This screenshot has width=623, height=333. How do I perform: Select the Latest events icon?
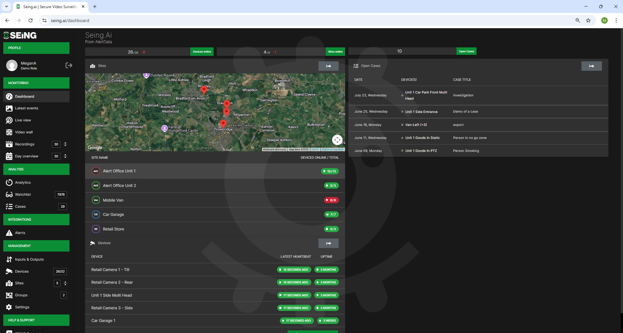[10, 108]
